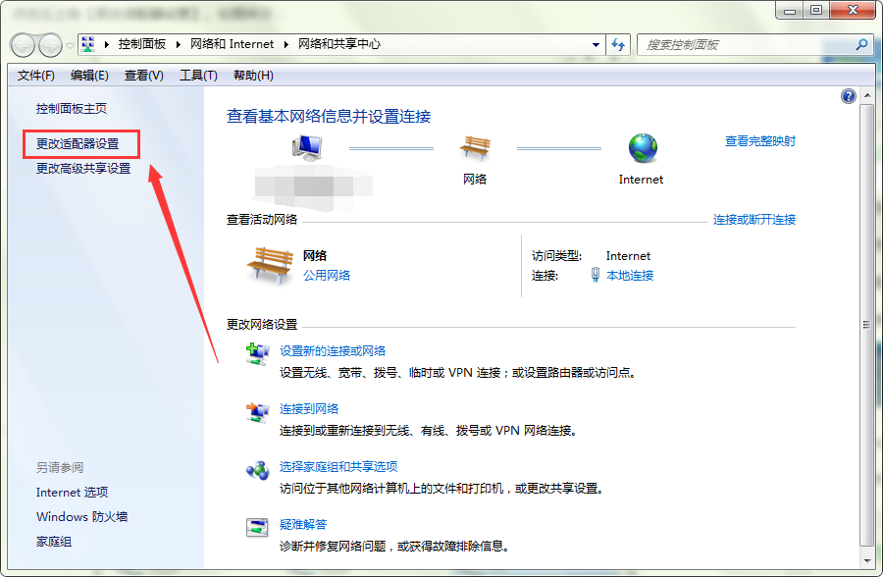The width and height of the screenshot is (883, 577).
Task: Click the set up new connection icon
Action: (x=257, y=354)
